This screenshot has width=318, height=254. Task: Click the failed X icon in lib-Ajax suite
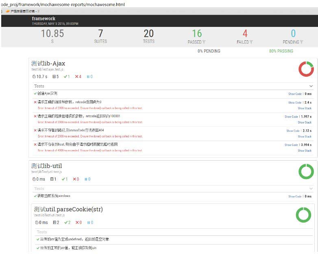[77, 77]
